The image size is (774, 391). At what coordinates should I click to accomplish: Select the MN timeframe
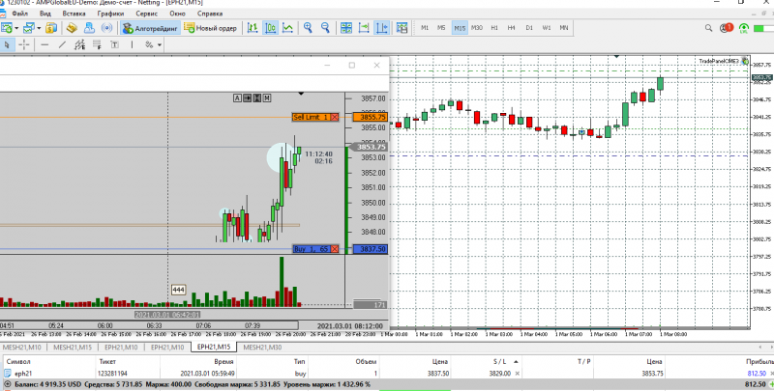click(564, 28)
